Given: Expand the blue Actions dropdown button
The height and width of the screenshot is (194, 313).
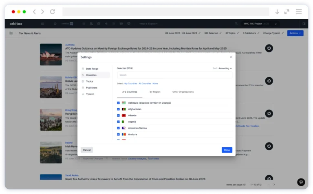Looking at the screenshot, I should 295,33.
